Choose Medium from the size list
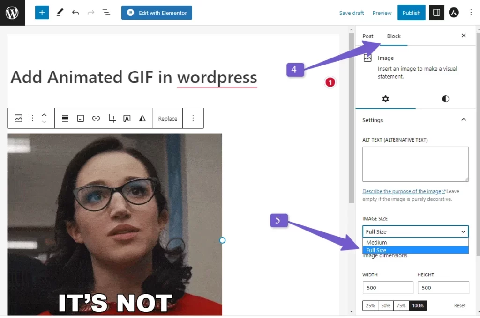The width and height of the screenshot is (480, 318). (415, 242)
